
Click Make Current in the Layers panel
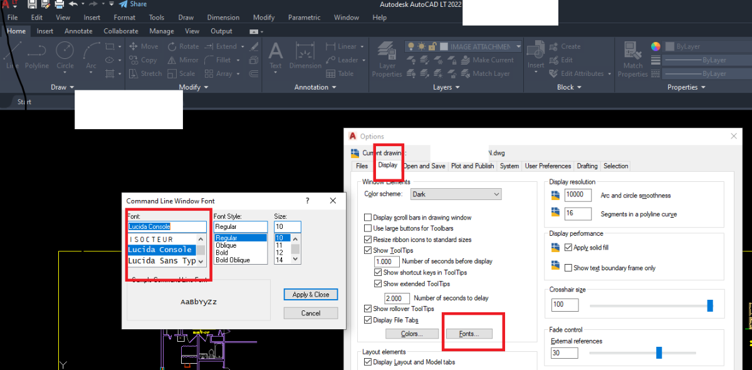coord(486,60)
